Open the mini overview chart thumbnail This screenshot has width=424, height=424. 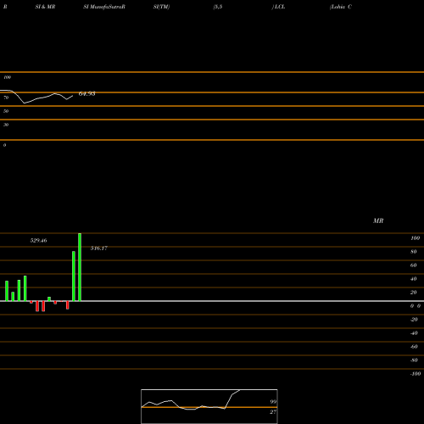(x=209, y=406)
